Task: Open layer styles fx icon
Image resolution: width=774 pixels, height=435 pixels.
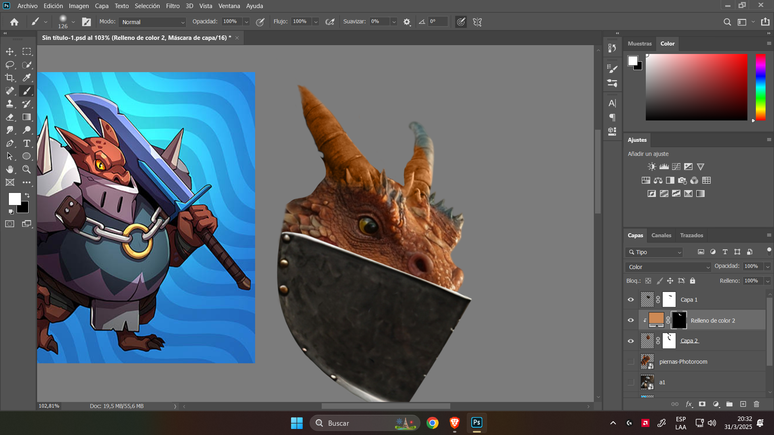Action: click(x=689, y=404)
